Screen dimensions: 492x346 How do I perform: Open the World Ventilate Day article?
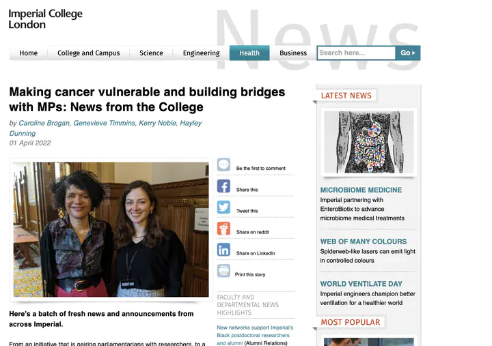coord(361,284)
